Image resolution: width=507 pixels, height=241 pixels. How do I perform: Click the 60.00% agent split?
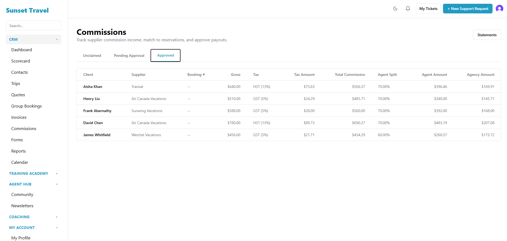pos(384,135)
